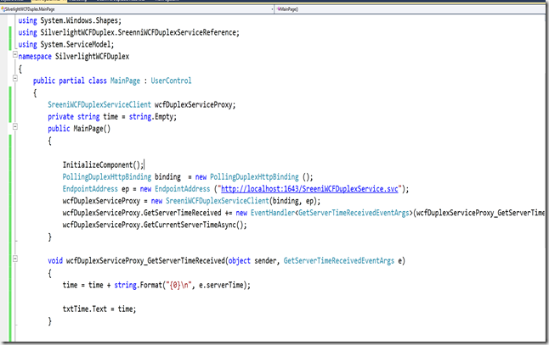Click the GetServerTimeReceived += event subscription
549x345 pixels.
[303, 213]
